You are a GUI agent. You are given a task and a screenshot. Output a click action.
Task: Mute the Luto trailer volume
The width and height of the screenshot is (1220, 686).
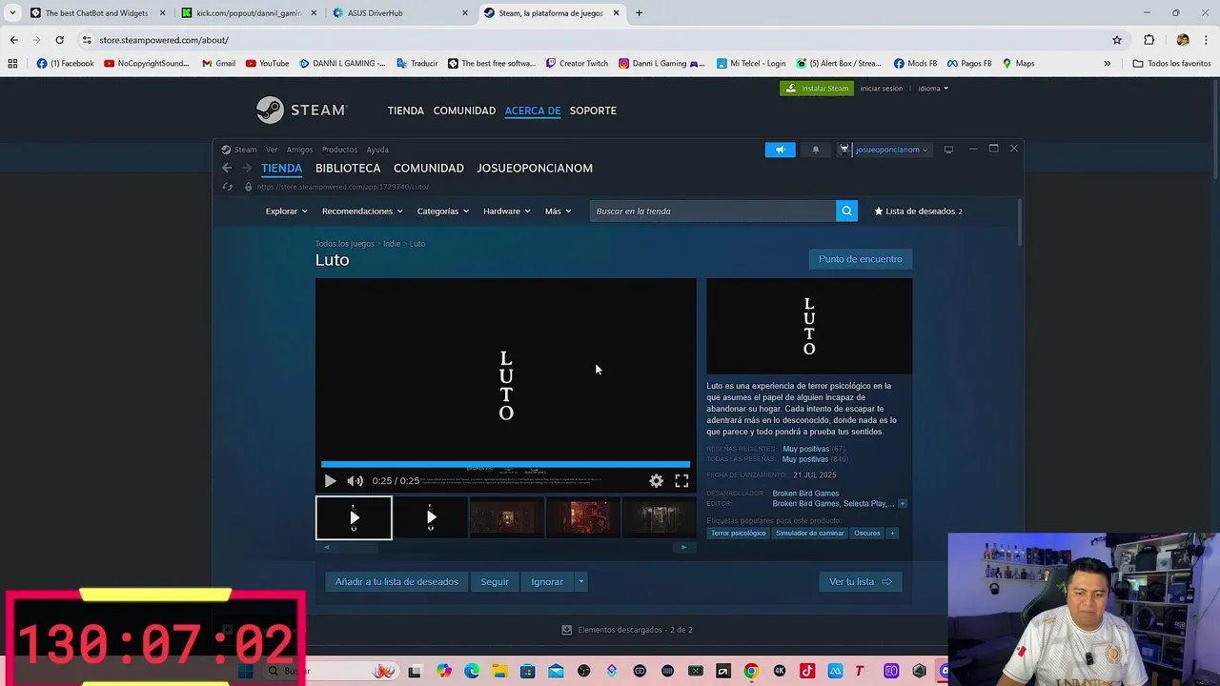(x=355, y=481)
